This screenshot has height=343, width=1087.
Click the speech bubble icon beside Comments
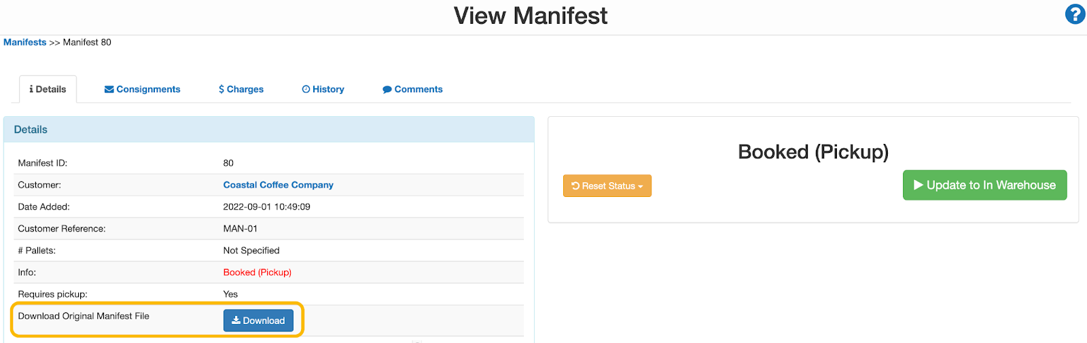[387, 90]
